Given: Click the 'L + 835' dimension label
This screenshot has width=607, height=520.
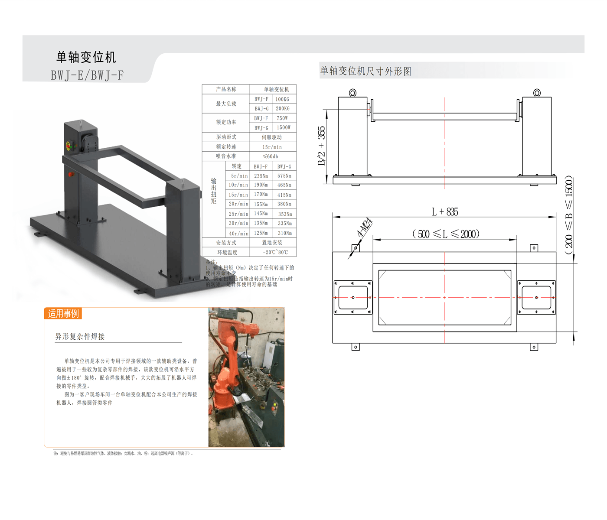Looking at the screenshot, I should (445, 212).
